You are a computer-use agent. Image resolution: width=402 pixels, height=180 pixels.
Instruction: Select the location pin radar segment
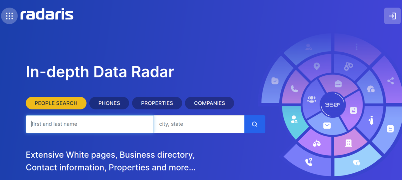pos(317,66)
